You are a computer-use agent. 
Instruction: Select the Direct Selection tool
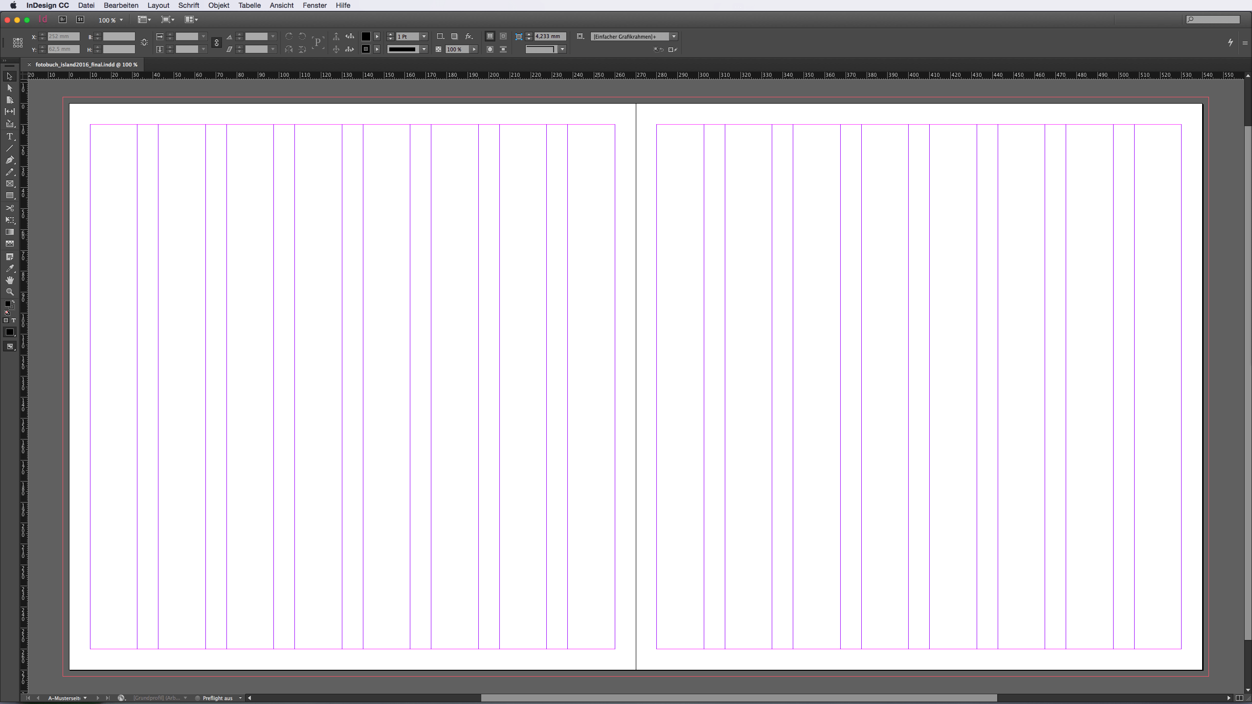9,88
